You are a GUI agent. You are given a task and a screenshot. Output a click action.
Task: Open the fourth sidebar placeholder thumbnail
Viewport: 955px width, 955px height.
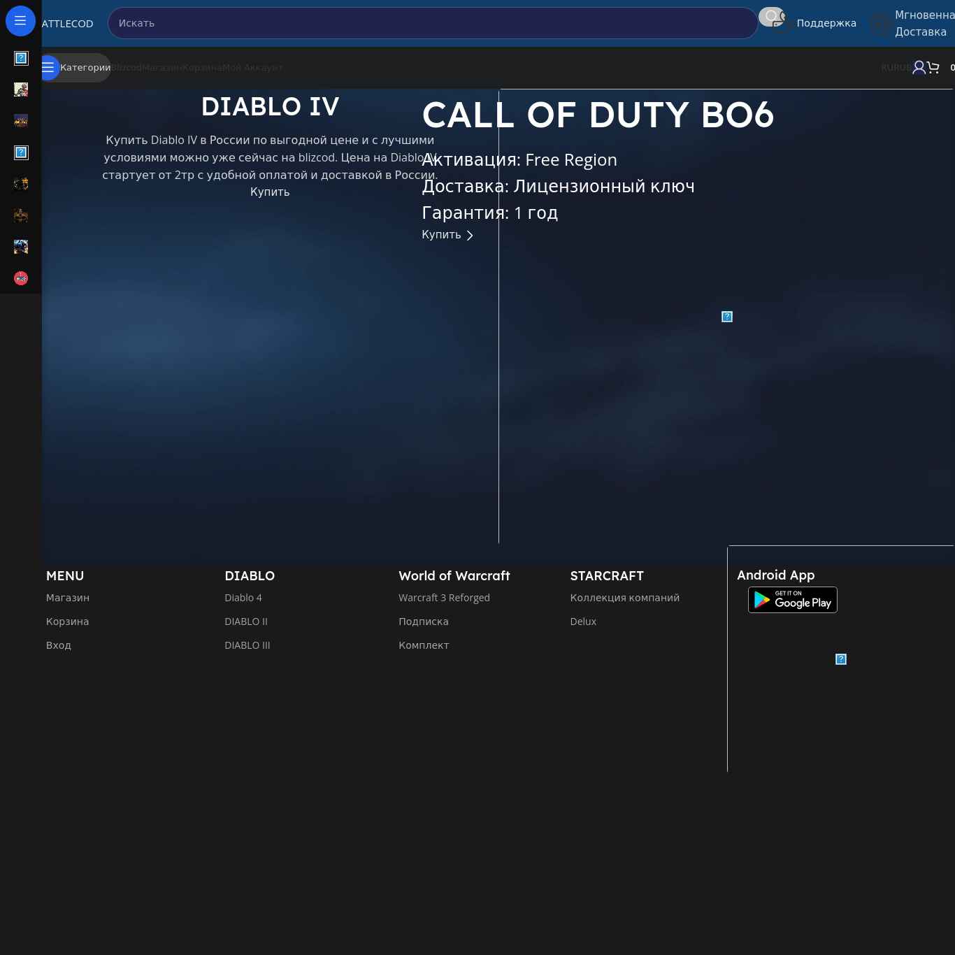(x=21, y=152)
